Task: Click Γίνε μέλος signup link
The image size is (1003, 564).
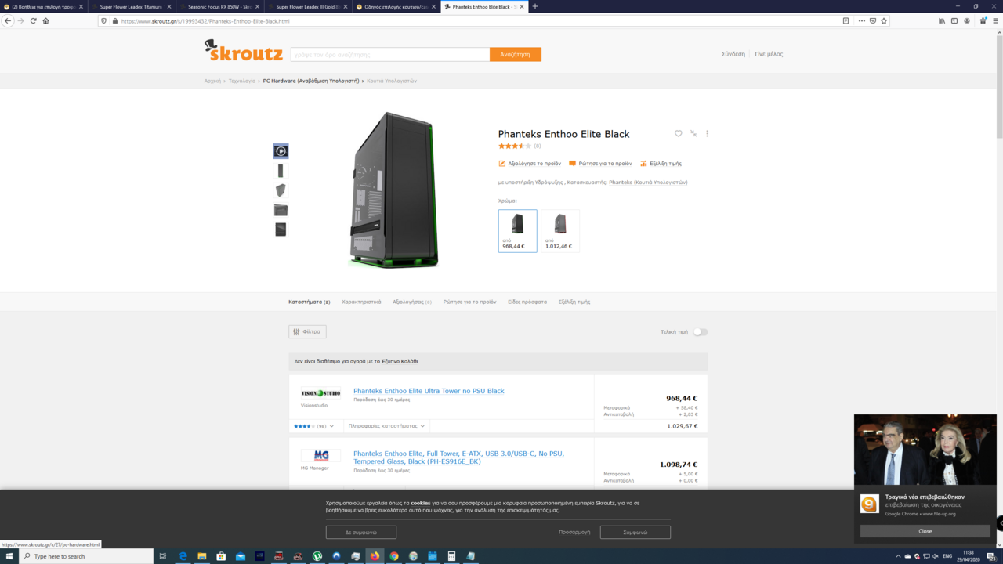Action: click(769, 54)
